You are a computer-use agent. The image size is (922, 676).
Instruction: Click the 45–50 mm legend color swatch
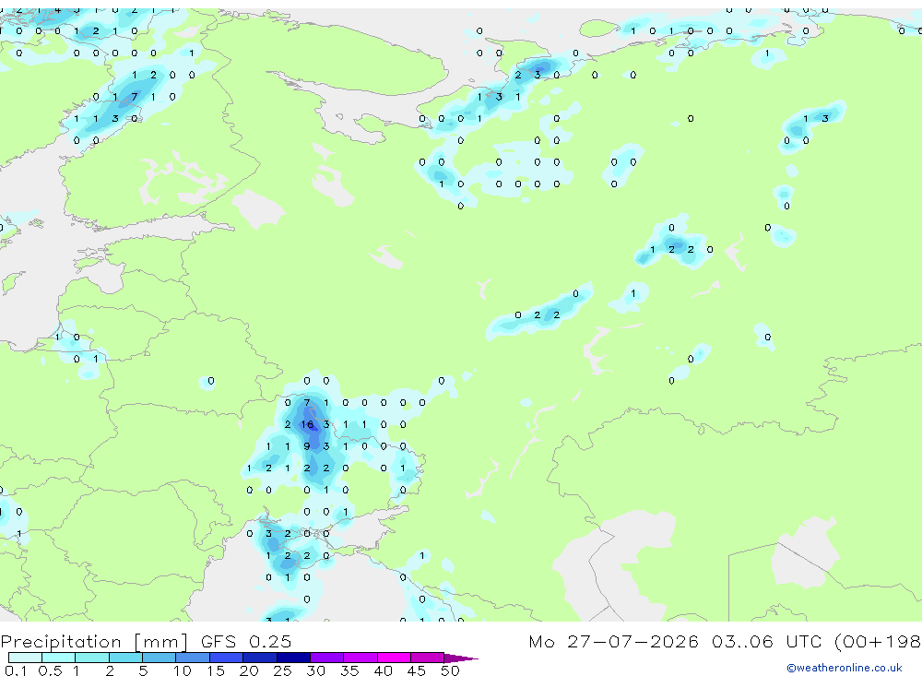pyautogui.click(x=428, y=658)
